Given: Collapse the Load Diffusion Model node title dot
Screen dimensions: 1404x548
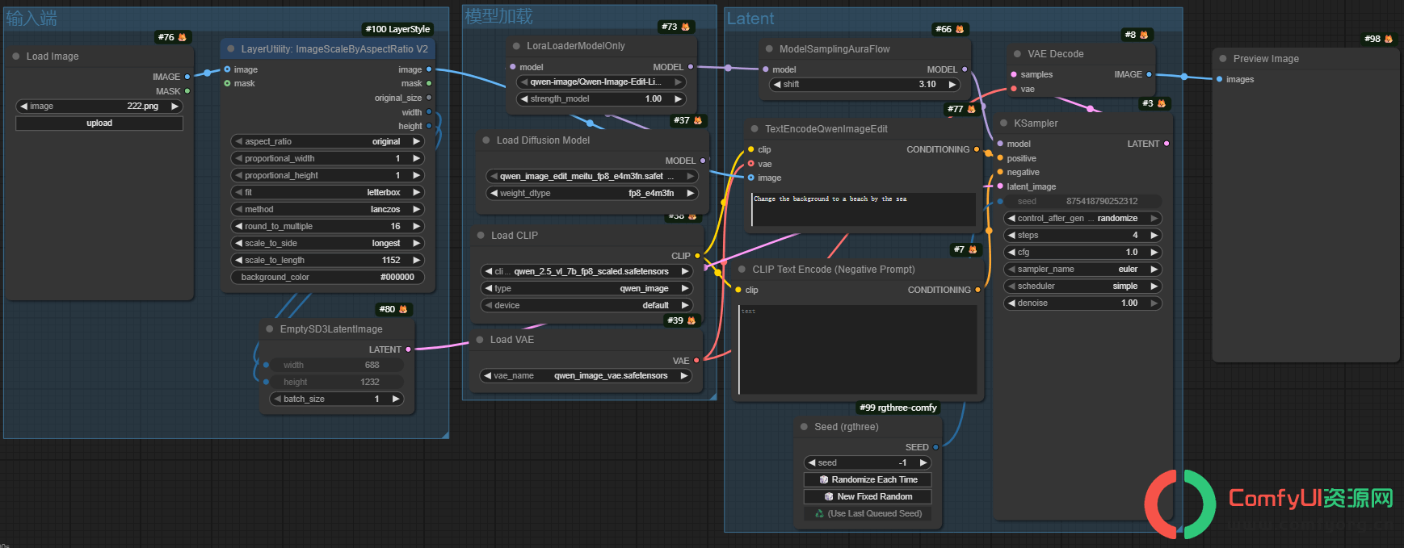Looking at the screenshot, I should point(486,140).
